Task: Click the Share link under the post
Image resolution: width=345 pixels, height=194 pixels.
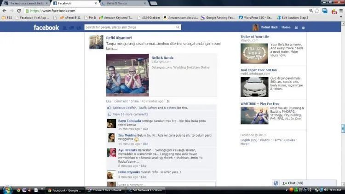Action: click(x=135, y=101)
